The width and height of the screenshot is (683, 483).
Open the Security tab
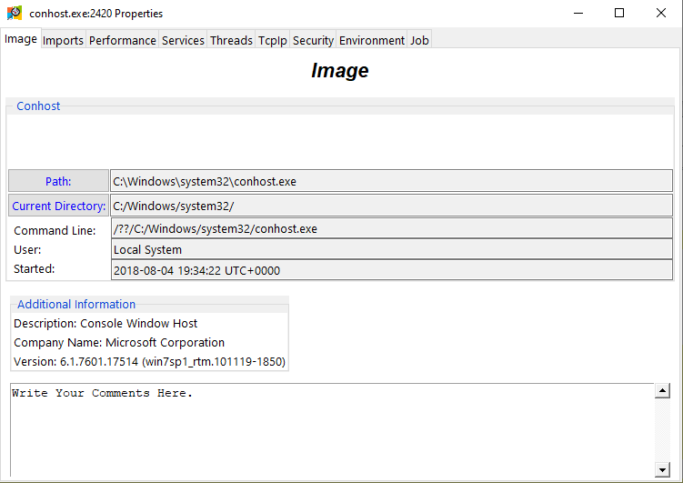point(313,41)
